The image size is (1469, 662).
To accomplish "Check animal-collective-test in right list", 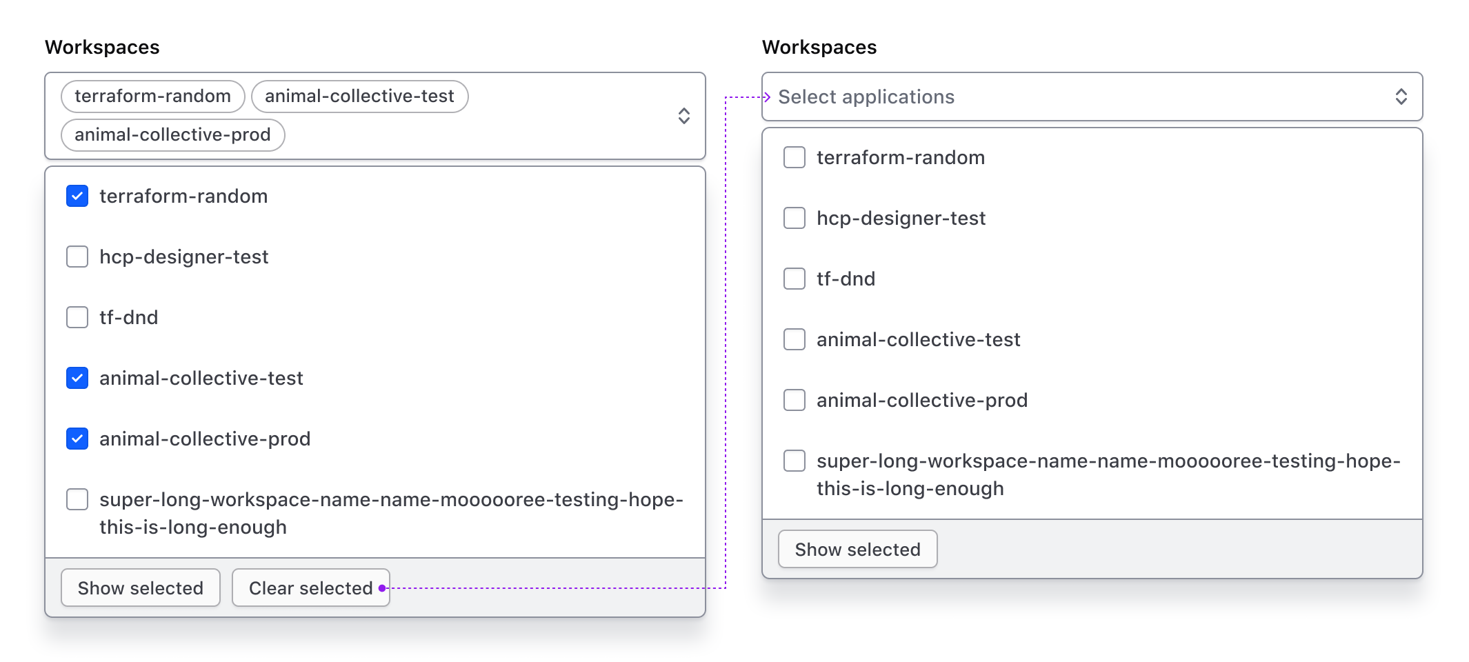I will coord(794,339).
